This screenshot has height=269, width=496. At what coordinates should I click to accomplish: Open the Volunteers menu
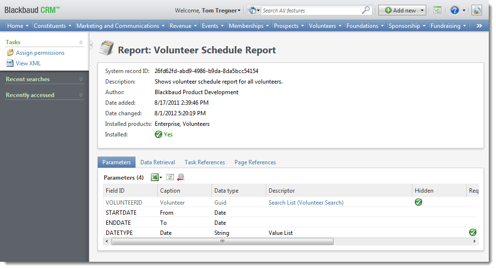325,25
